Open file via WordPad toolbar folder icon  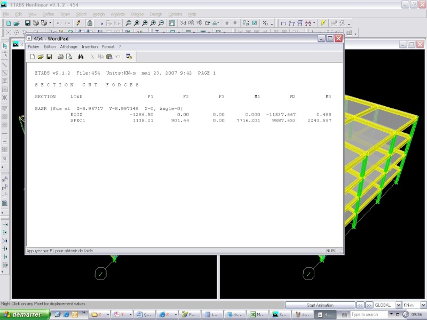(41, 57)
